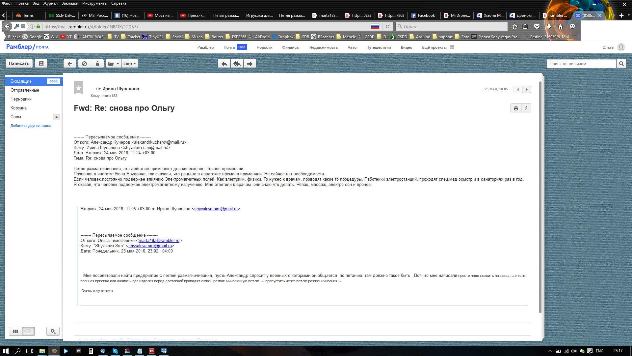The image size is (632, 356).
Task: Click ENG language indicator in tray
Action: [599, 351]
